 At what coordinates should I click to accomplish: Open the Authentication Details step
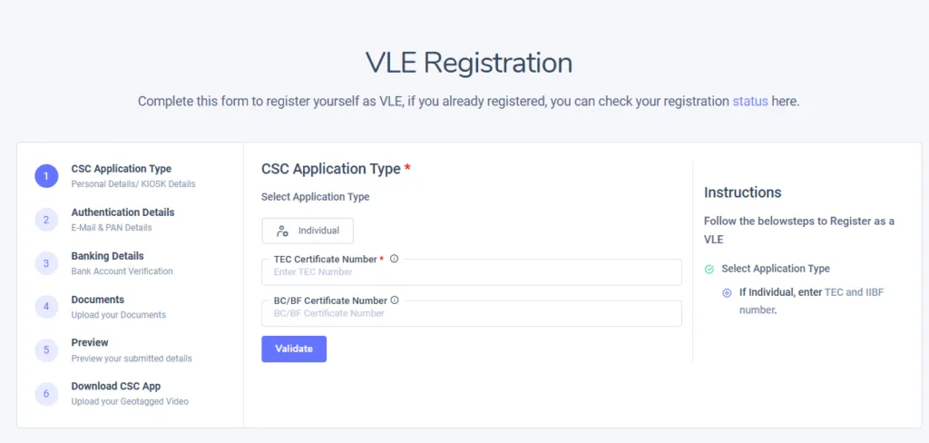point(122,212)
